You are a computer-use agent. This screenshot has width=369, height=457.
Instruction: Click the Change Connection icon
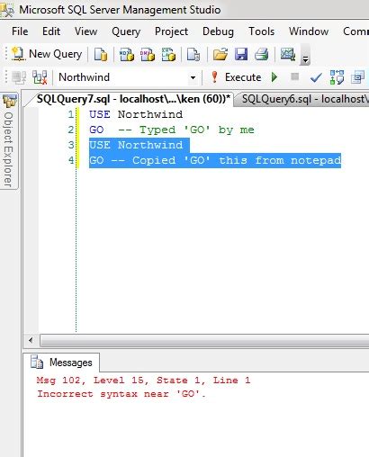[x=40, y=77]
